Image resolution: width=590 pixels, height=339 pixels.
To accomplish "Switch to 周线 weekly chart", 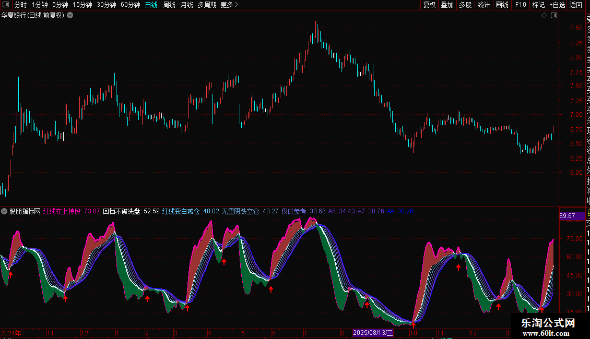I will (x=169, y=5).
